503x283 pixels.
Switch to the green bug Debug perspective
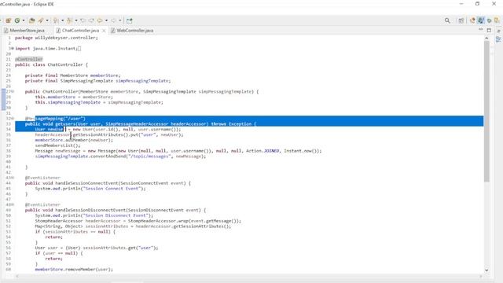(x=489, y=20)
